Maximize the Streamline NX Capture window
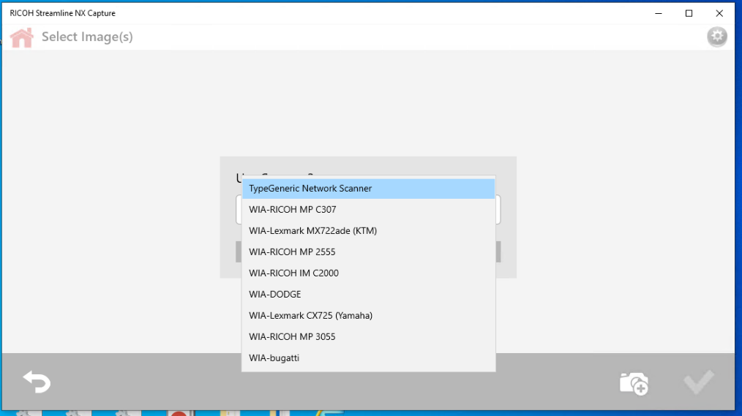 click(x=689, y=13)
